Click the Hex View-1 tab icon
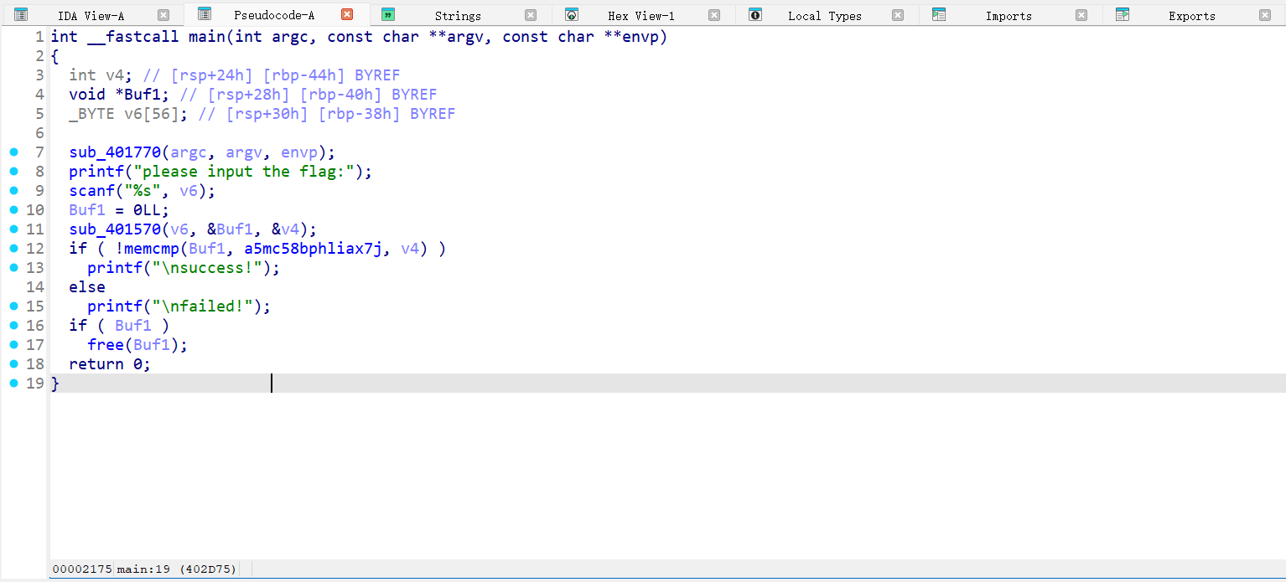 click(572, 15)
